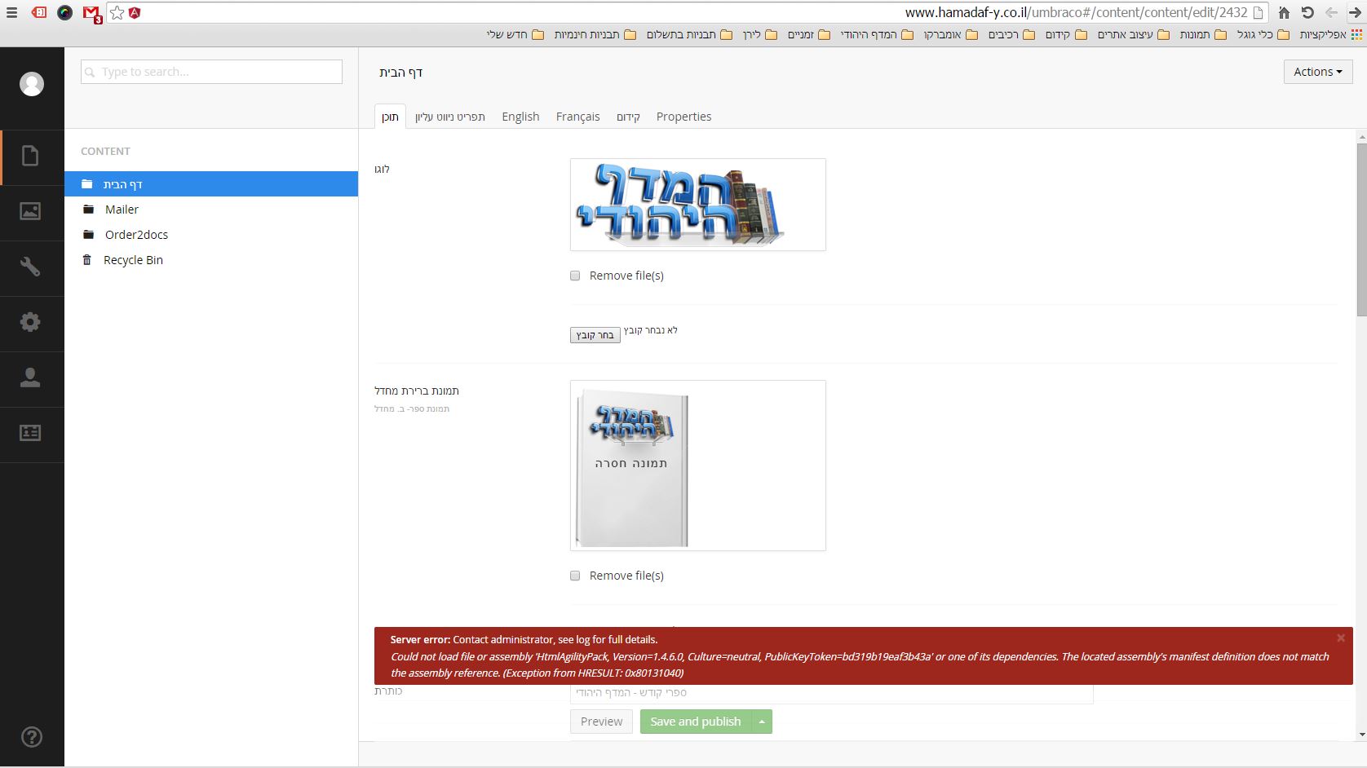This screenshot has width=1367, height=768.
Task: Click the folder icon beside Mailer
Action: (88, 210)
